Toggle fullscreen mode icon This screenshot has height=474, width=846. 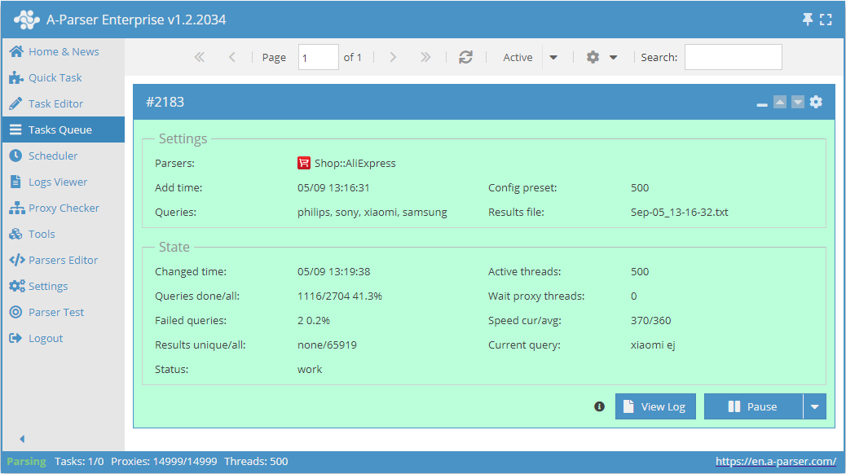pos(826,20)
